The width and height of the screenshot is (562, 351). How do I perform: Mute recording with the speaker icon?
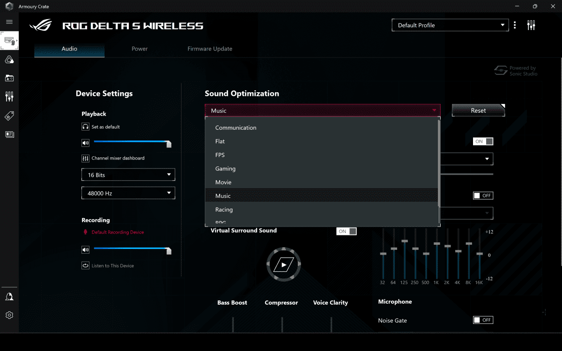click(85, 250)
